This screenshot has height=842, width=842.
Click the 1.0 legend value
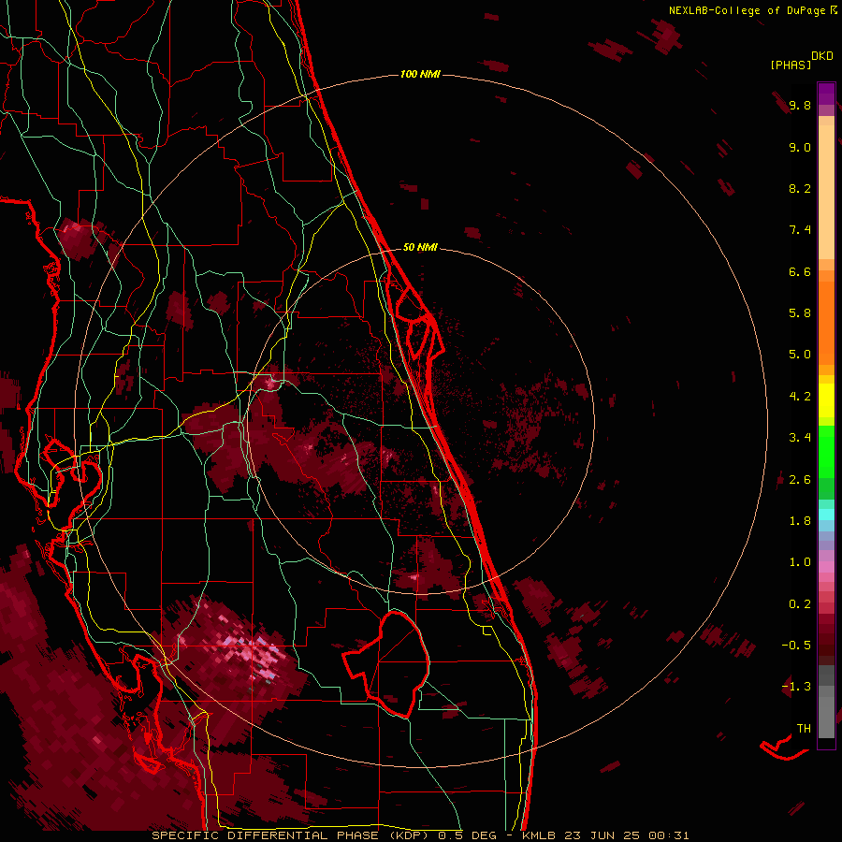pos(800,562)
